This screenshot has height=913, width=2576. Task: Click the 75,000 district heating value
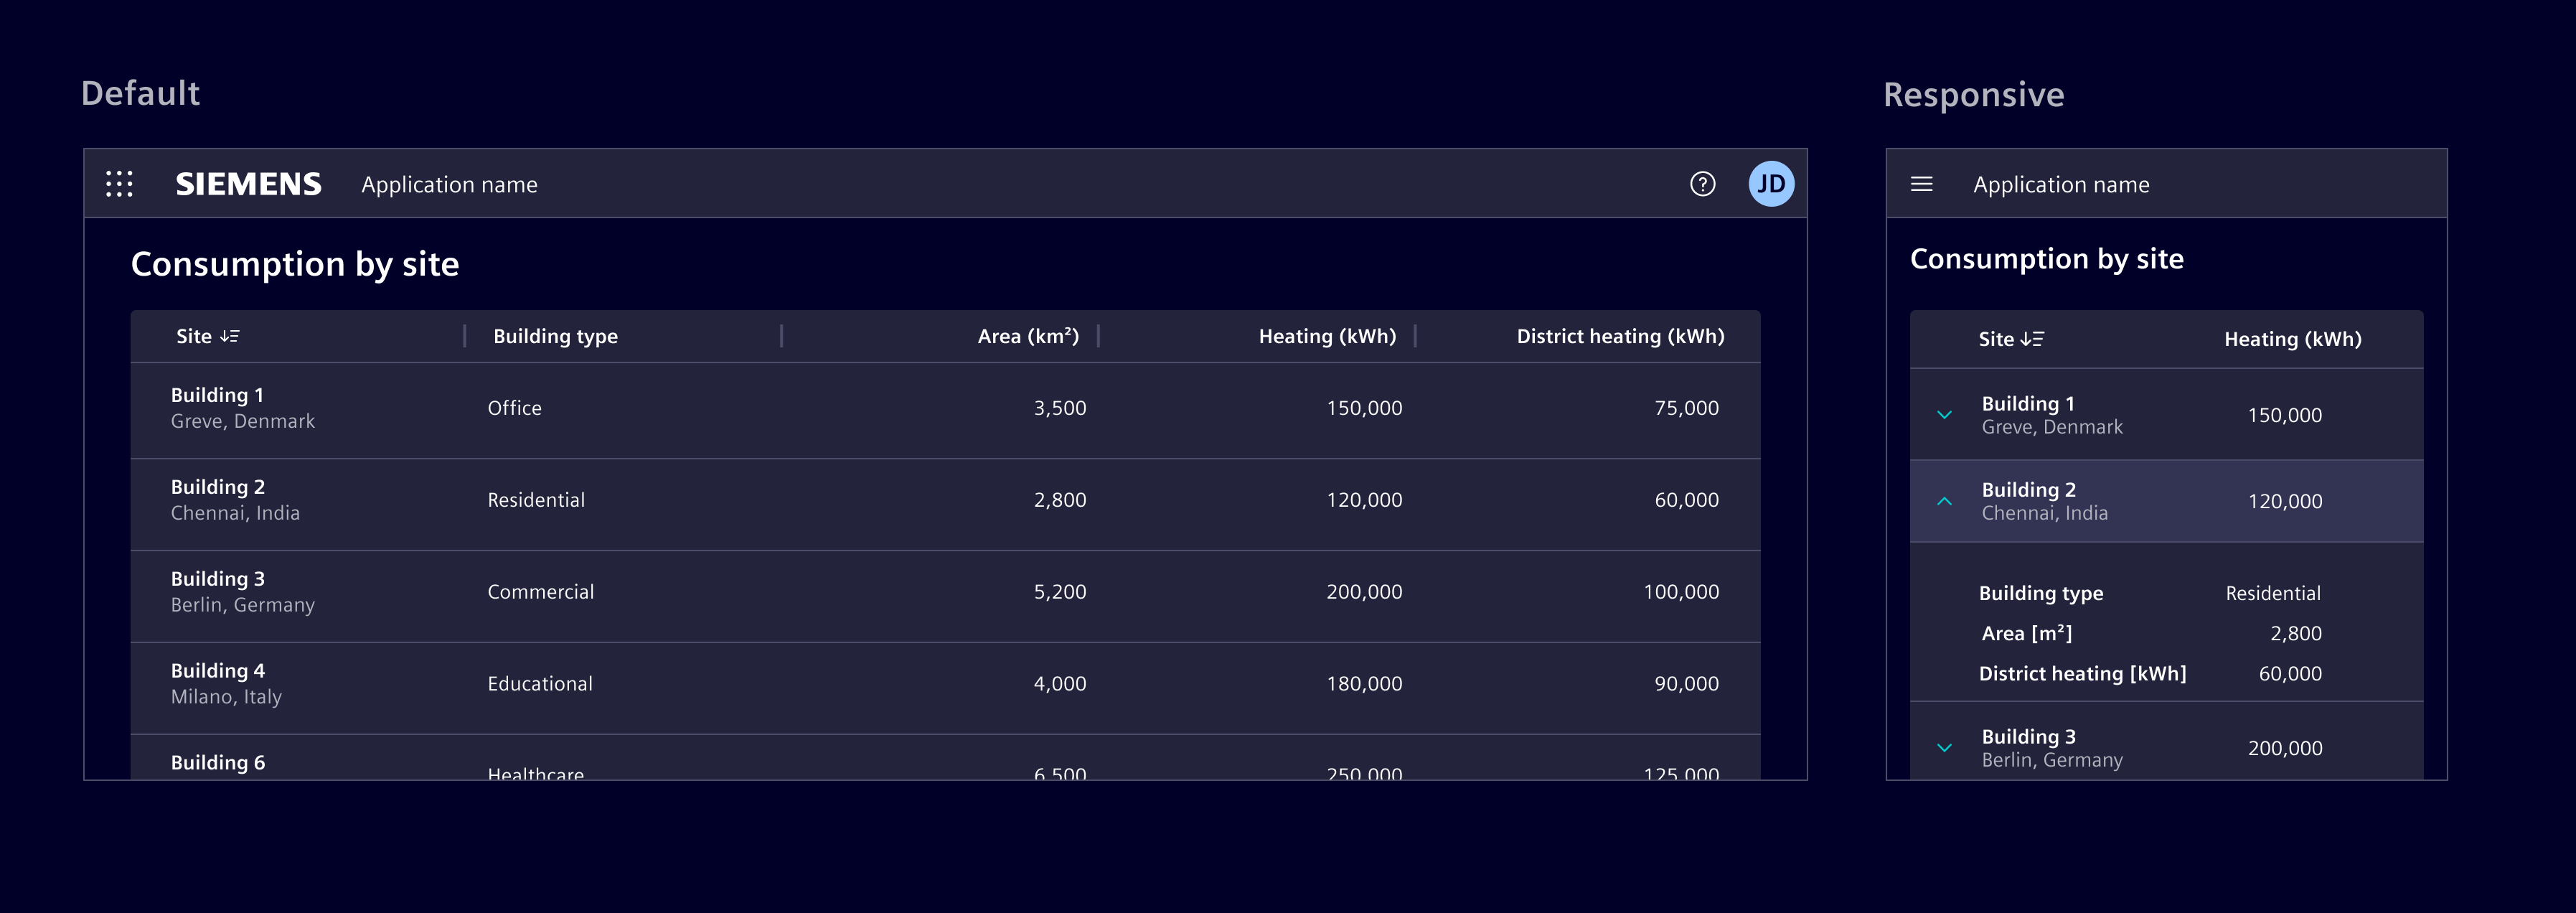coord(1686,408)
